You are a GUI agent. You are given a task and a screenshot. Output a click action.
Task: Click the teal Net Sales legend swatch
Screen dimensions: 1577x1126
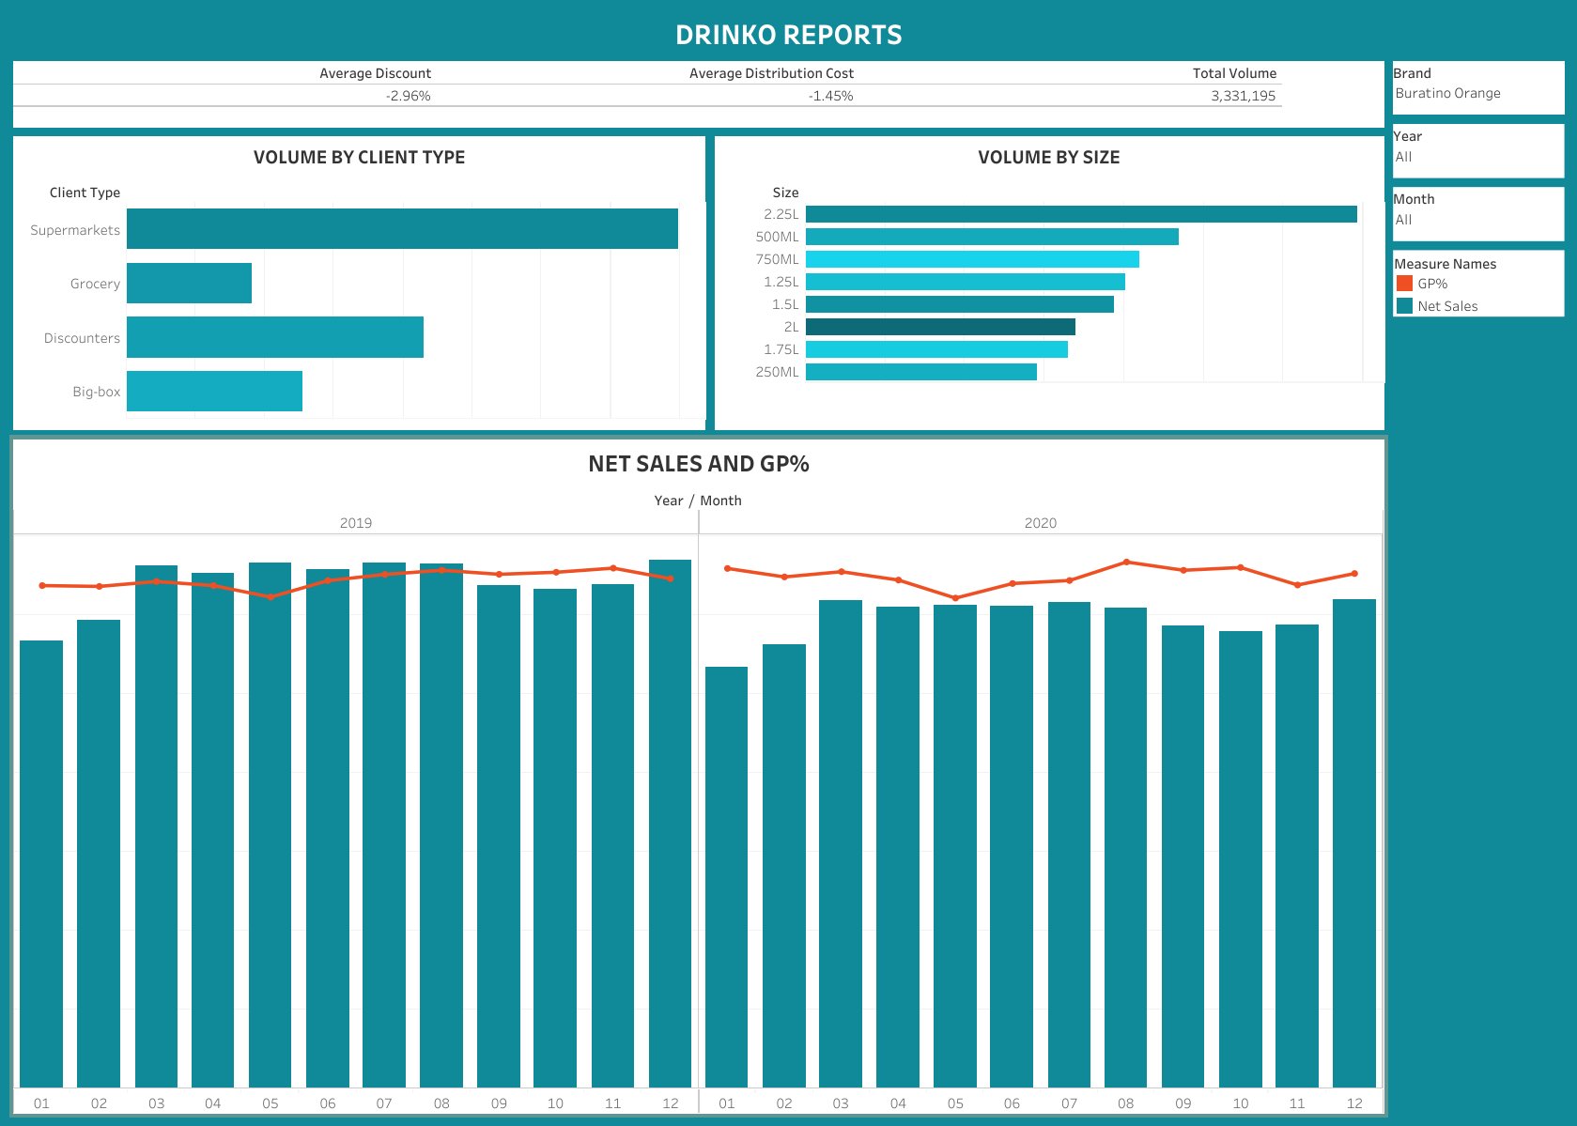[1403, 305]
